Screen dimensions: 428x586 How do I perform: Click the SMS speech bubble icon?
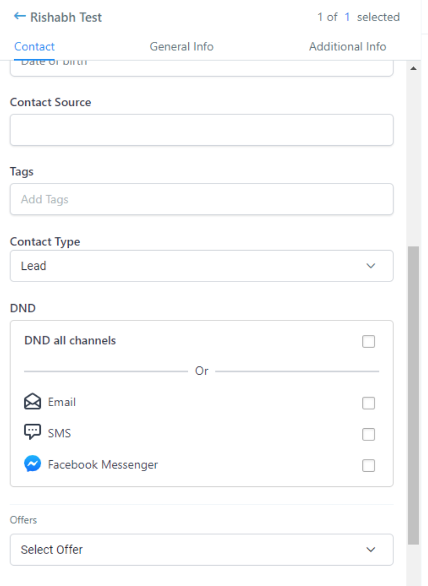33,433
